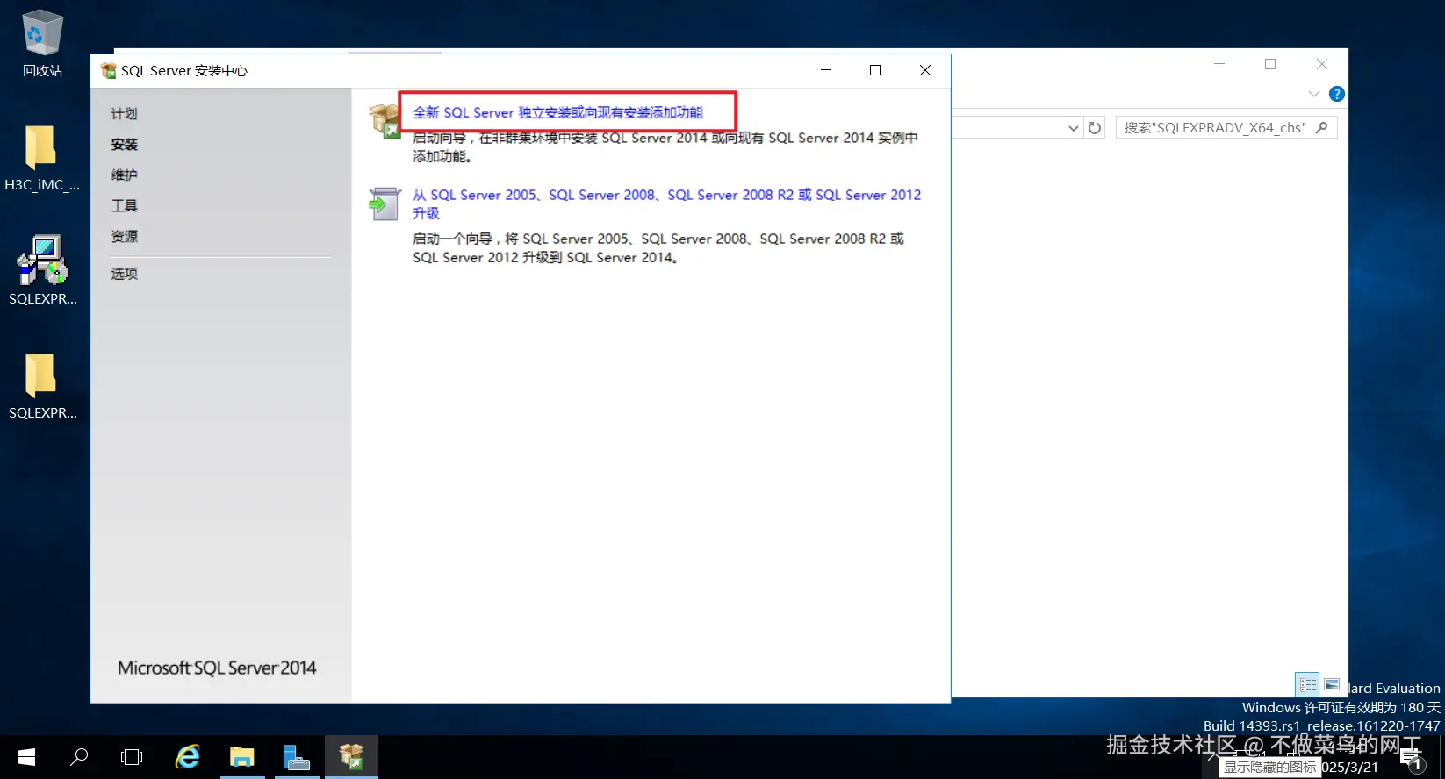Switch Explorer to large icons view
This screenshot has height=779, width=1445.
[1332, 684]
